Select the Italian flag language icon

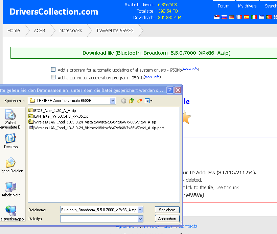(254, 17)
